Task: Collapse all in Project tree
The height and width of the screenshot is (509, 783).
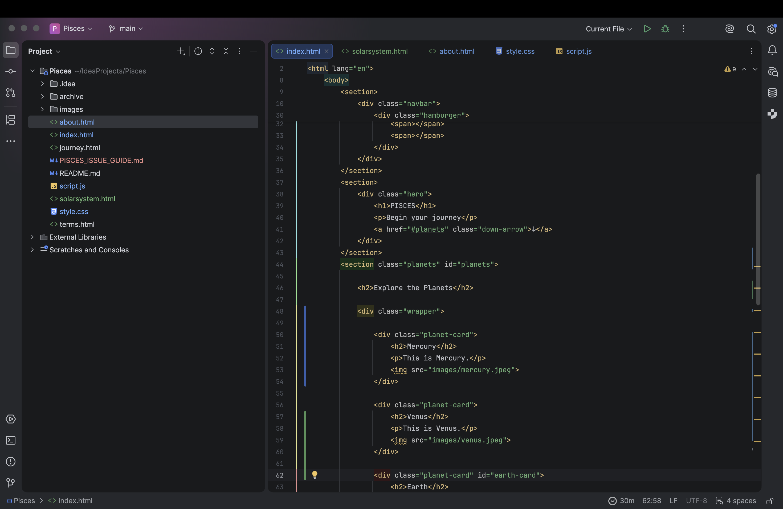Action: [x=226, y=51]
